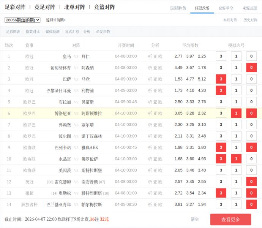The height and width of the screenshot is (228, 262).
Task: Open the 本月对阵 link
Action: pos(230,20)
